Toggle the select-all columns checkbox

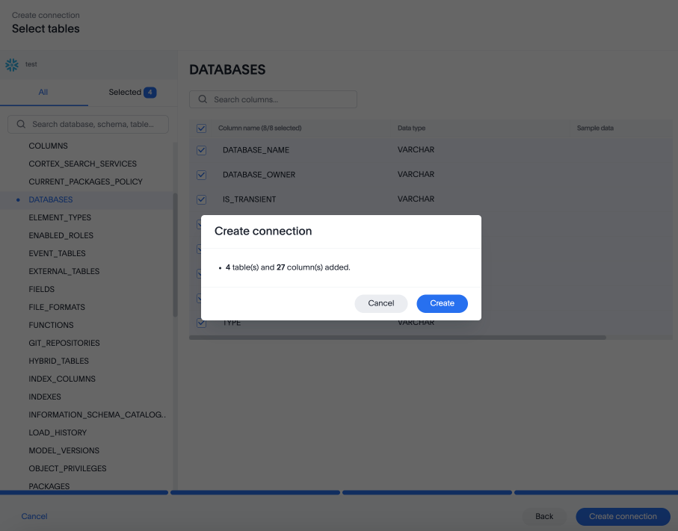(201, 128)
